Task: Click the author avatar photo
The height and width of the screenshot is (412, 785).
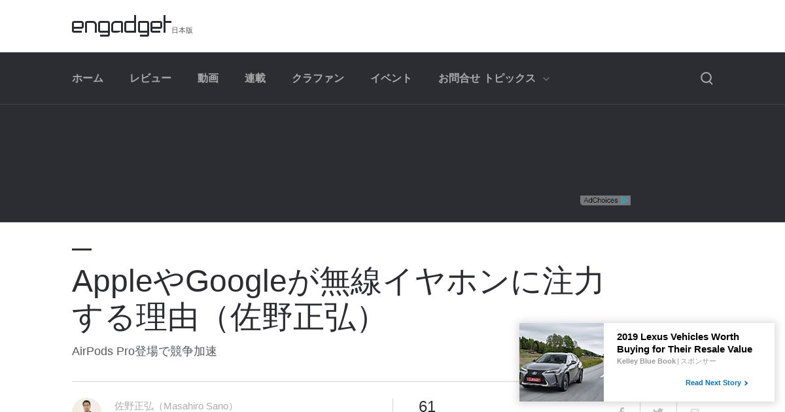Action: tap(86, 405)
